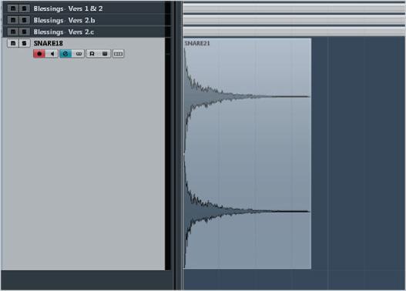Toggle the lane display type button
This screenshot has width=406, height=291.
(x=118, y=54)
